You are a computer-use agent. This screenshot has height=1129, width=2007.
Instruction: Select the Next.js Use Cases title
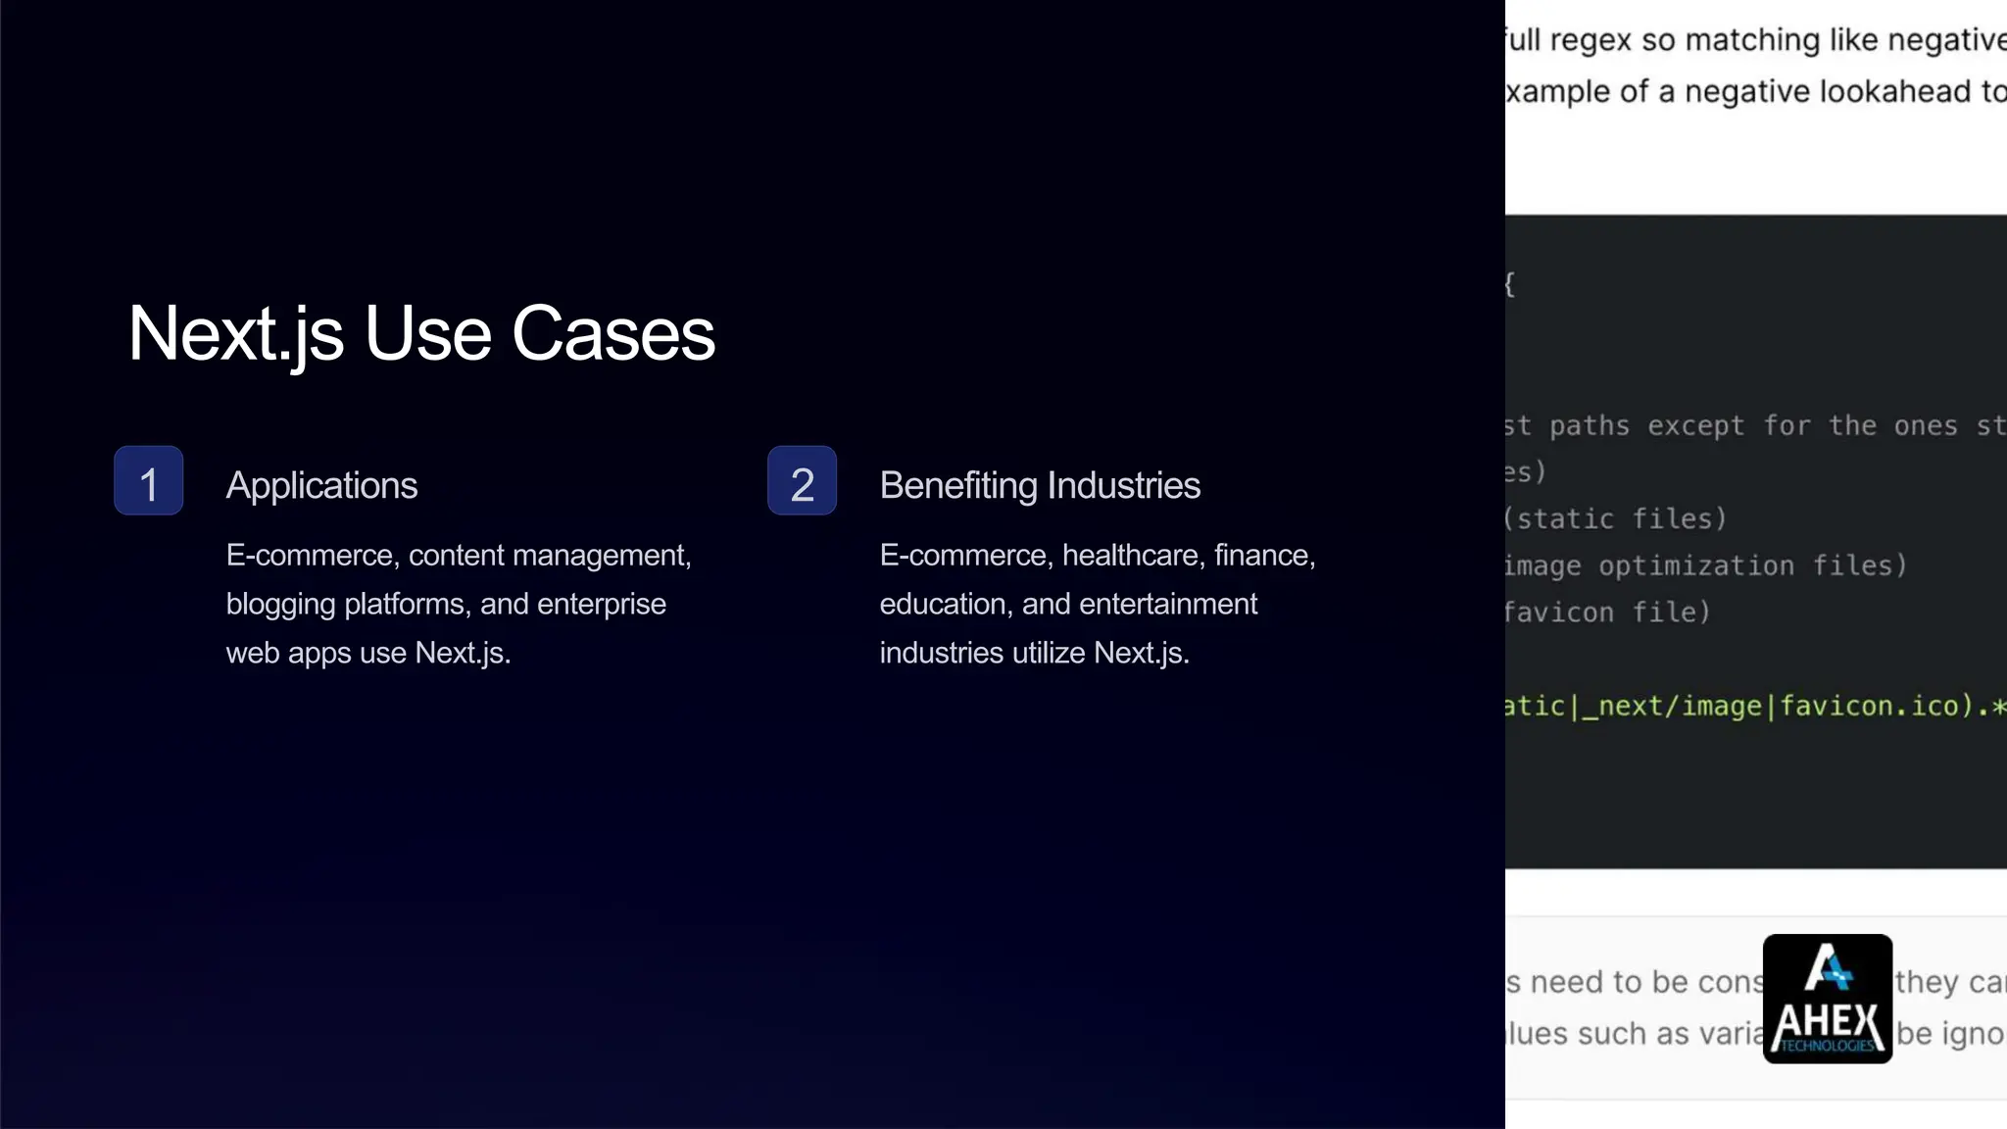(x=421, y=333)
